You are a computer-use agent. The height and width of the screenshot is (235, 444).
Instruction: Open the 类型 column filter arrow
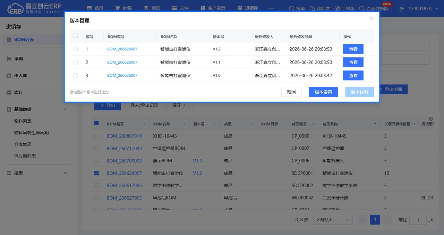251,124
